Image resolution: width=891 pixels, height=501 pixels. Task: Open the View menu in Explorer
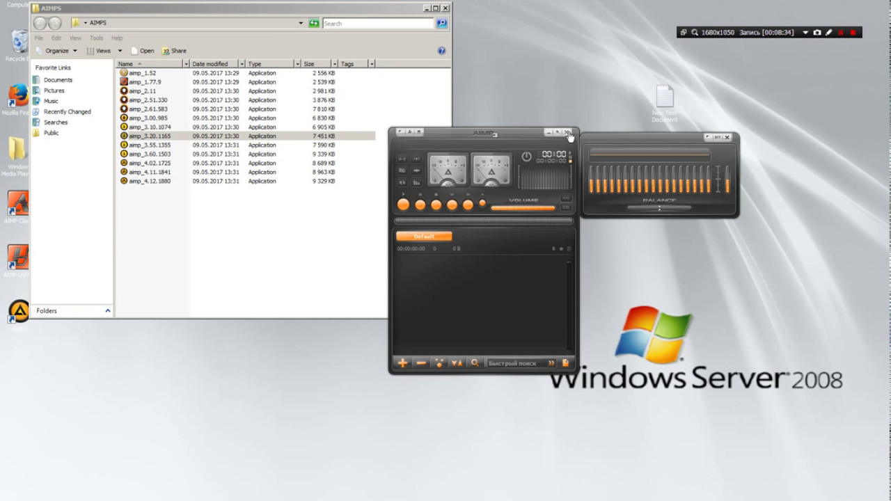point(75,38)
